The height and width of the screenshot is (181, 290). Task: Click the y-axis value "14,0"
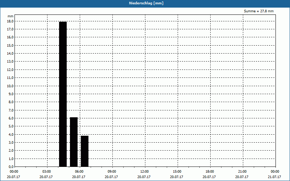click(x=11, y=54)
